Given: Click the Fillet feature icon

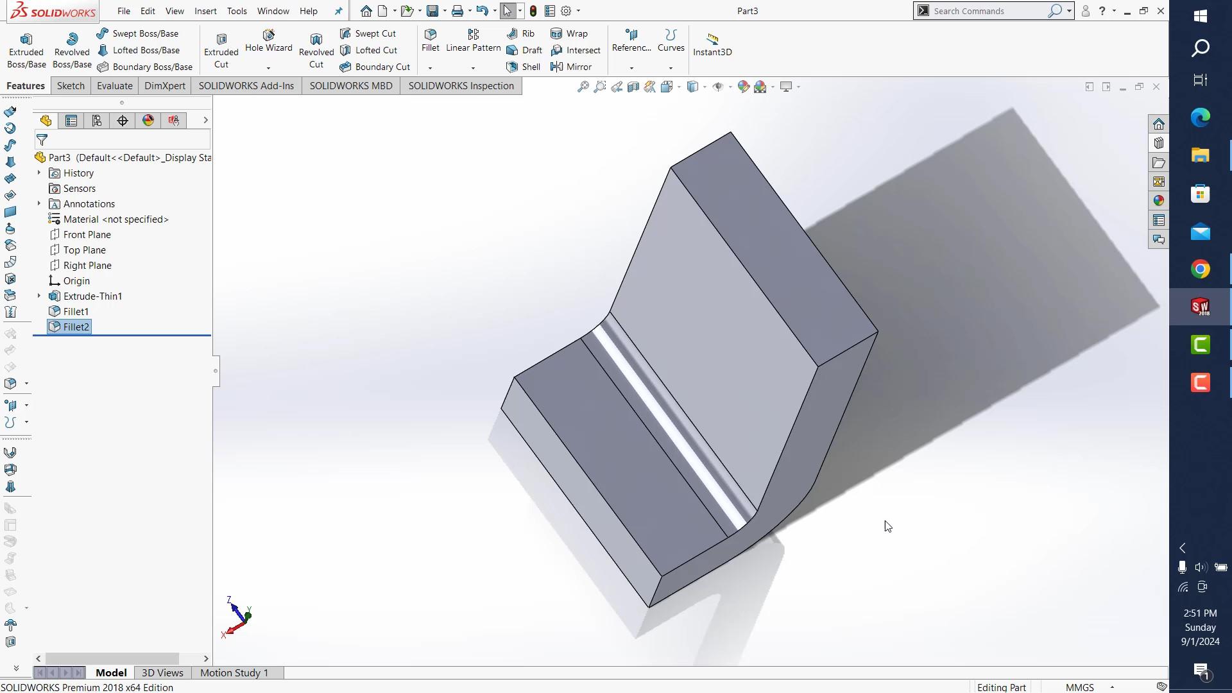Looking at the screenshot, I should pyautogui.click(x=431, y=39).
